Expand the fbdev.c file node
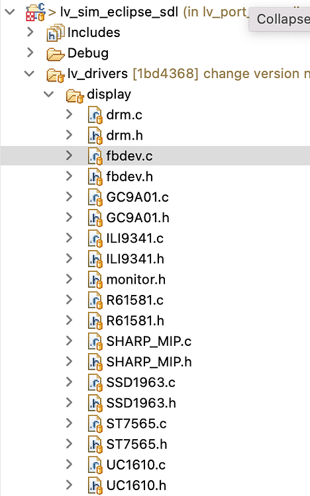310x496 pixels. [x=69, y=155]
